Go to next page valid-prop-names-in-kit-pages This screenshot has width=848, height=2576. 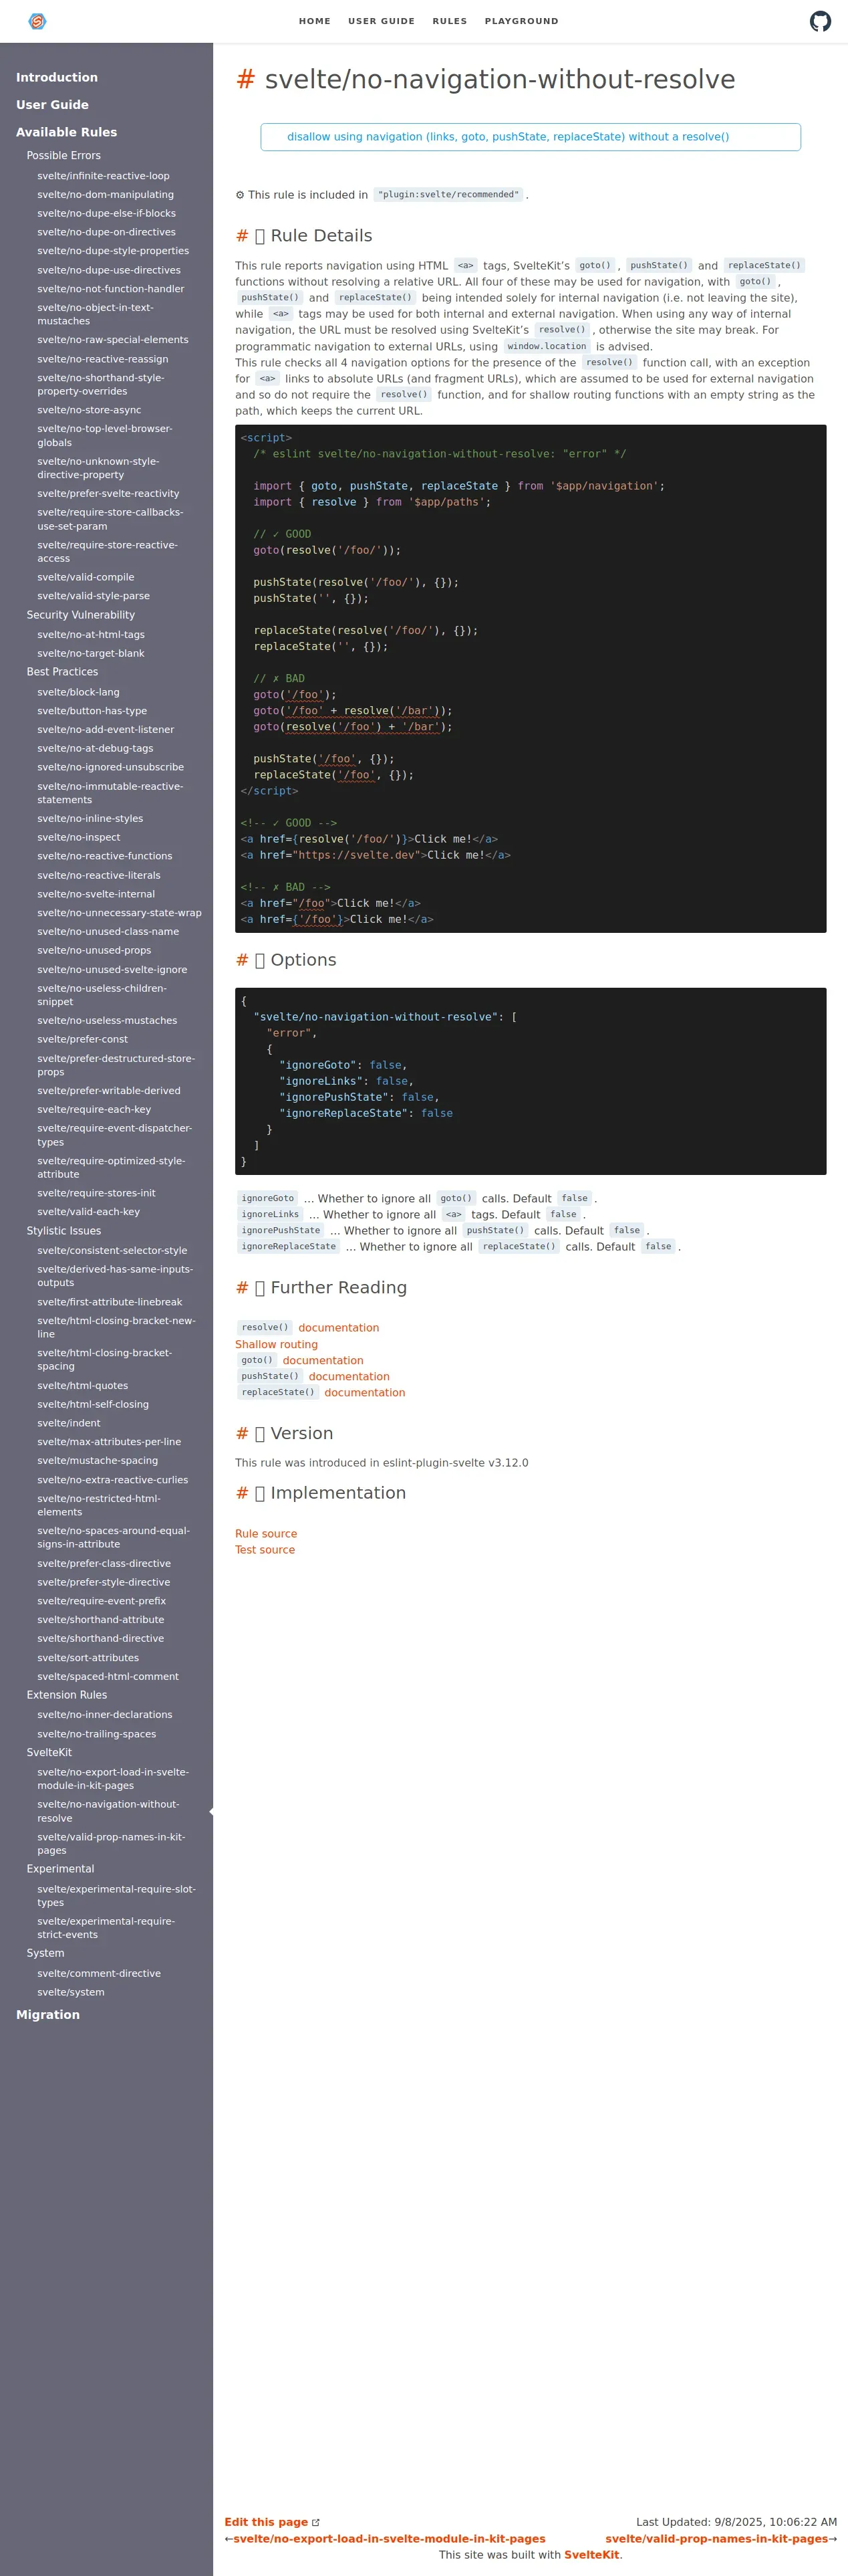(716, 2538)
